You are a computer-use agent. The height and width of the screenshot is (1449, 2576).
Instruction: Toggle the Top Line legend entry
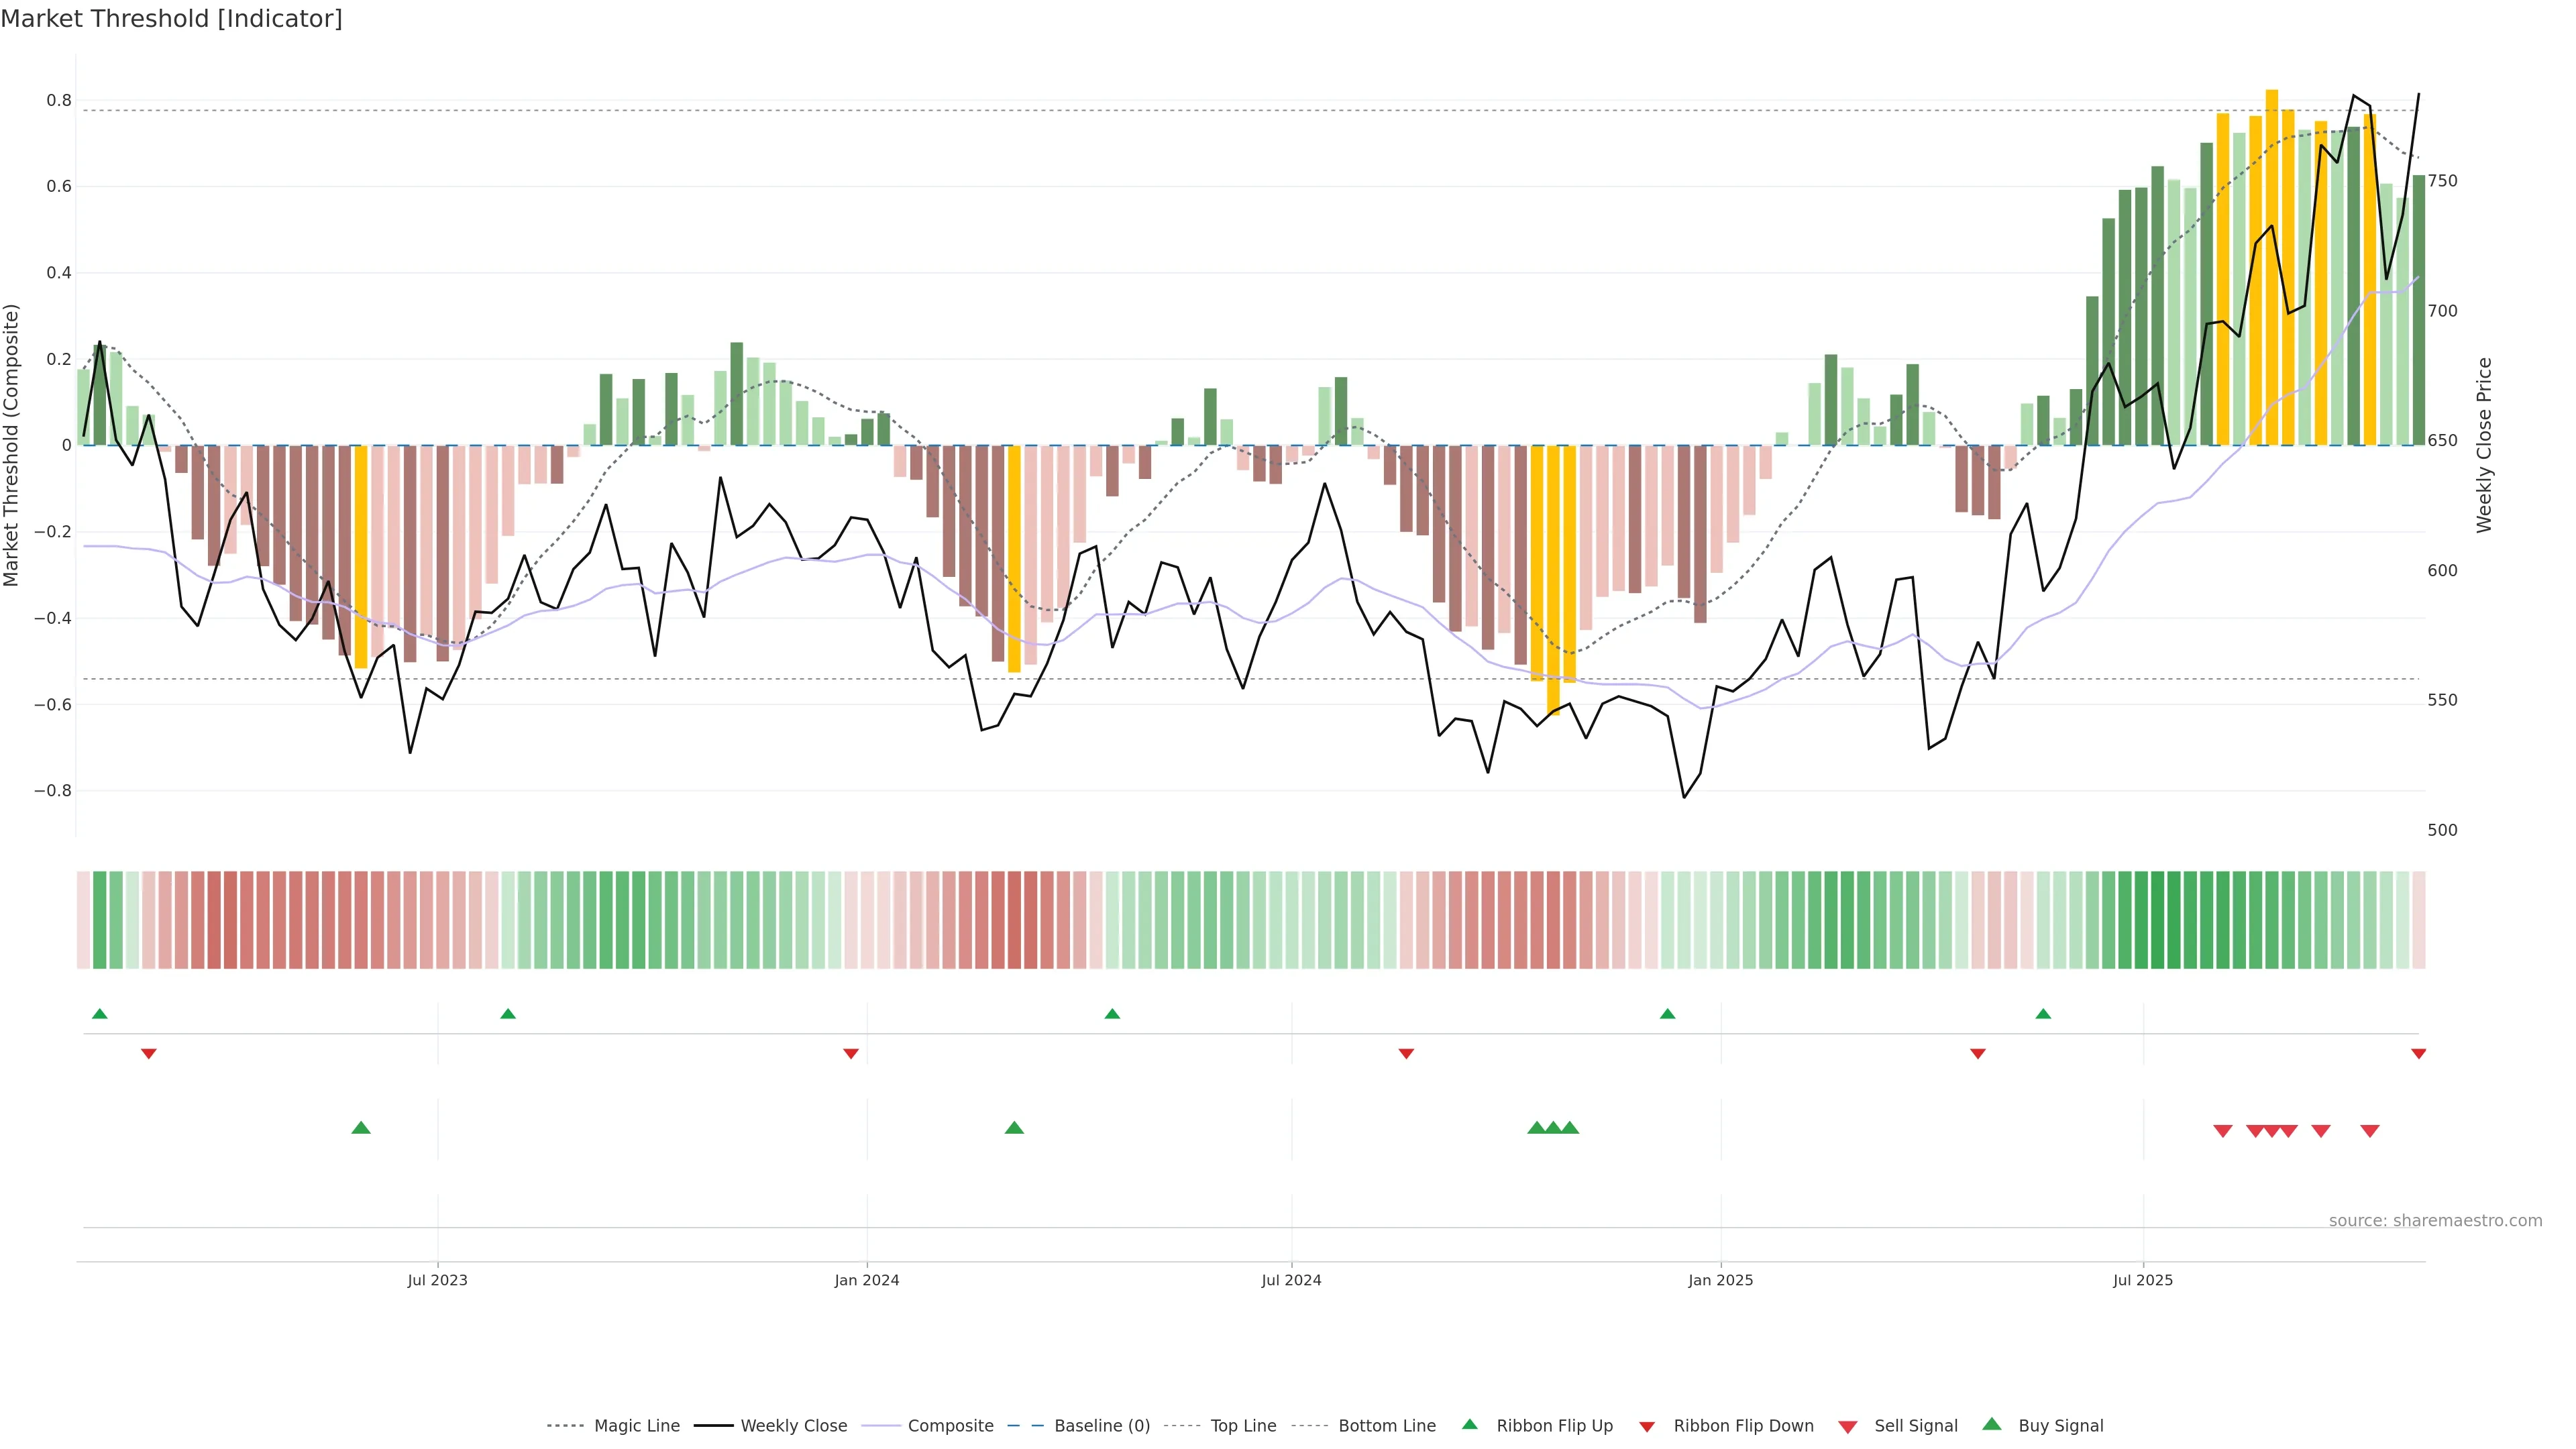coord(1243,1426)
